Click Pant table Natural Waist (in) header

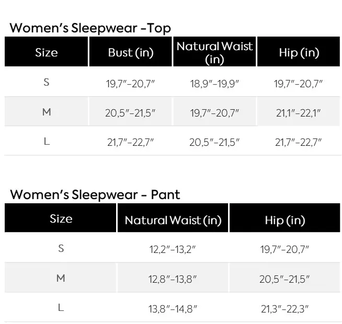(x=173, y=220)
